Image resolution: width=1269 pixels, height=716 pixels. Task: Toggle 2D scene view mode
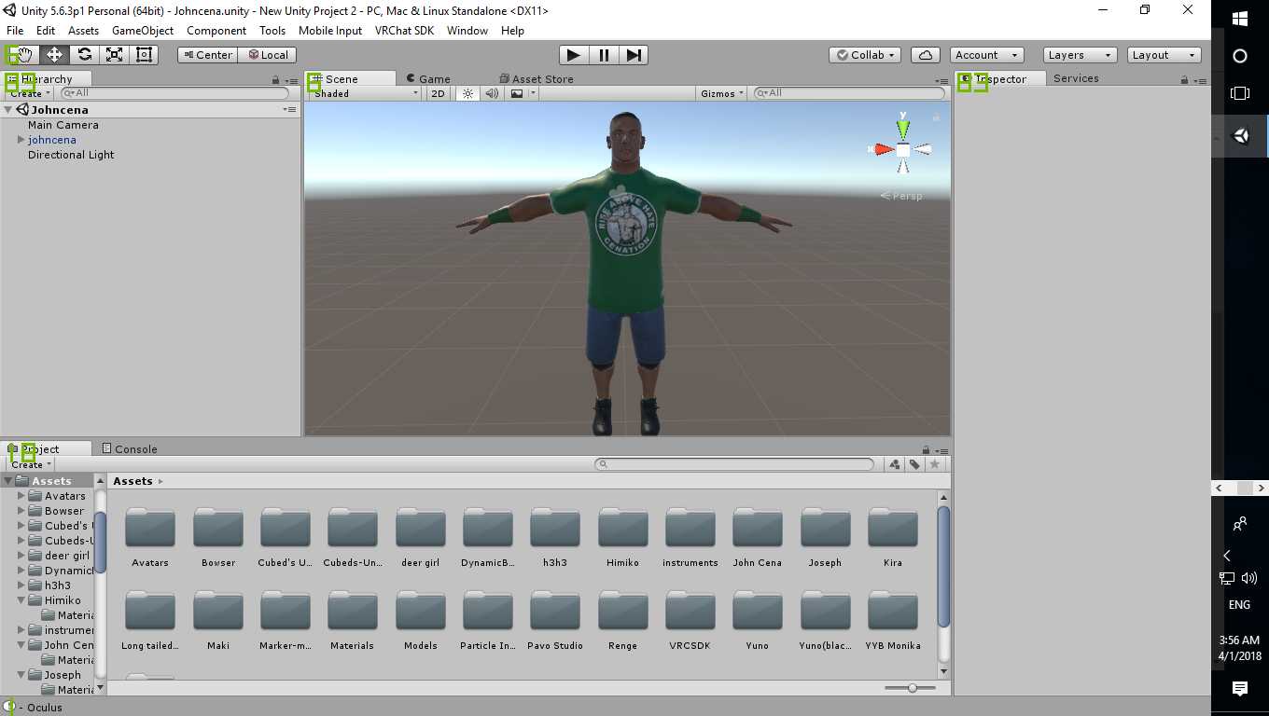coord(438,93)
